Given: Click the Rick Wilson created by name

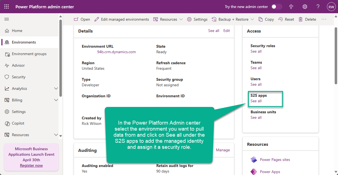Looking at the screenshot, I should pyautogui.click(x=91, y=123).
